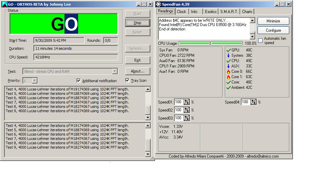
Task: Click the Speed03 percentage input field
Action: (x=179, y=118)
